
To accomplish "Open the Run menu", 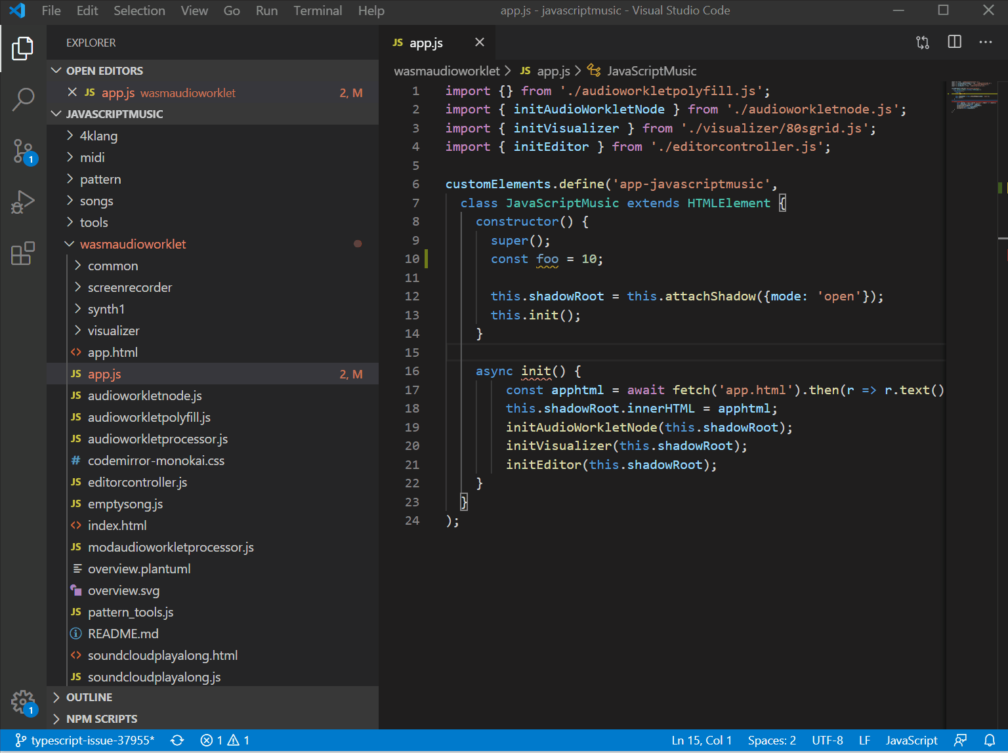I will pos(267,10).
